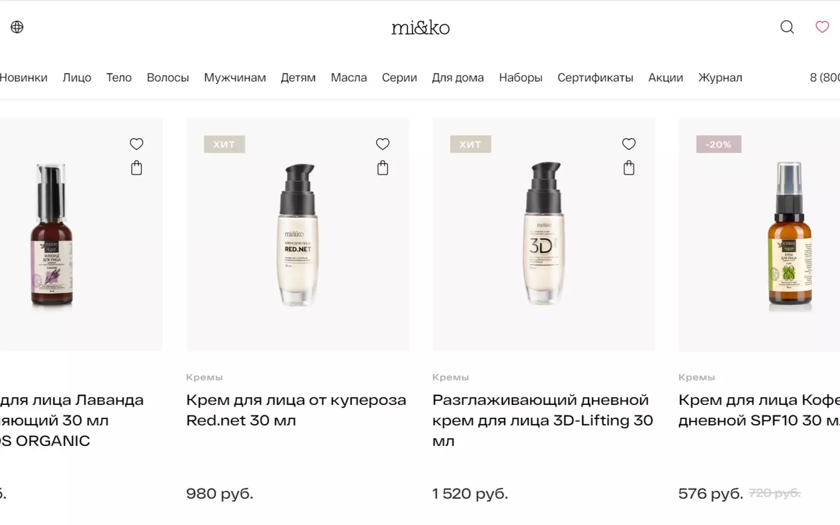This screenshot has width=840, height=525.
Task: Favorite the Lavender face fluid
Action: tap(136, 144)
